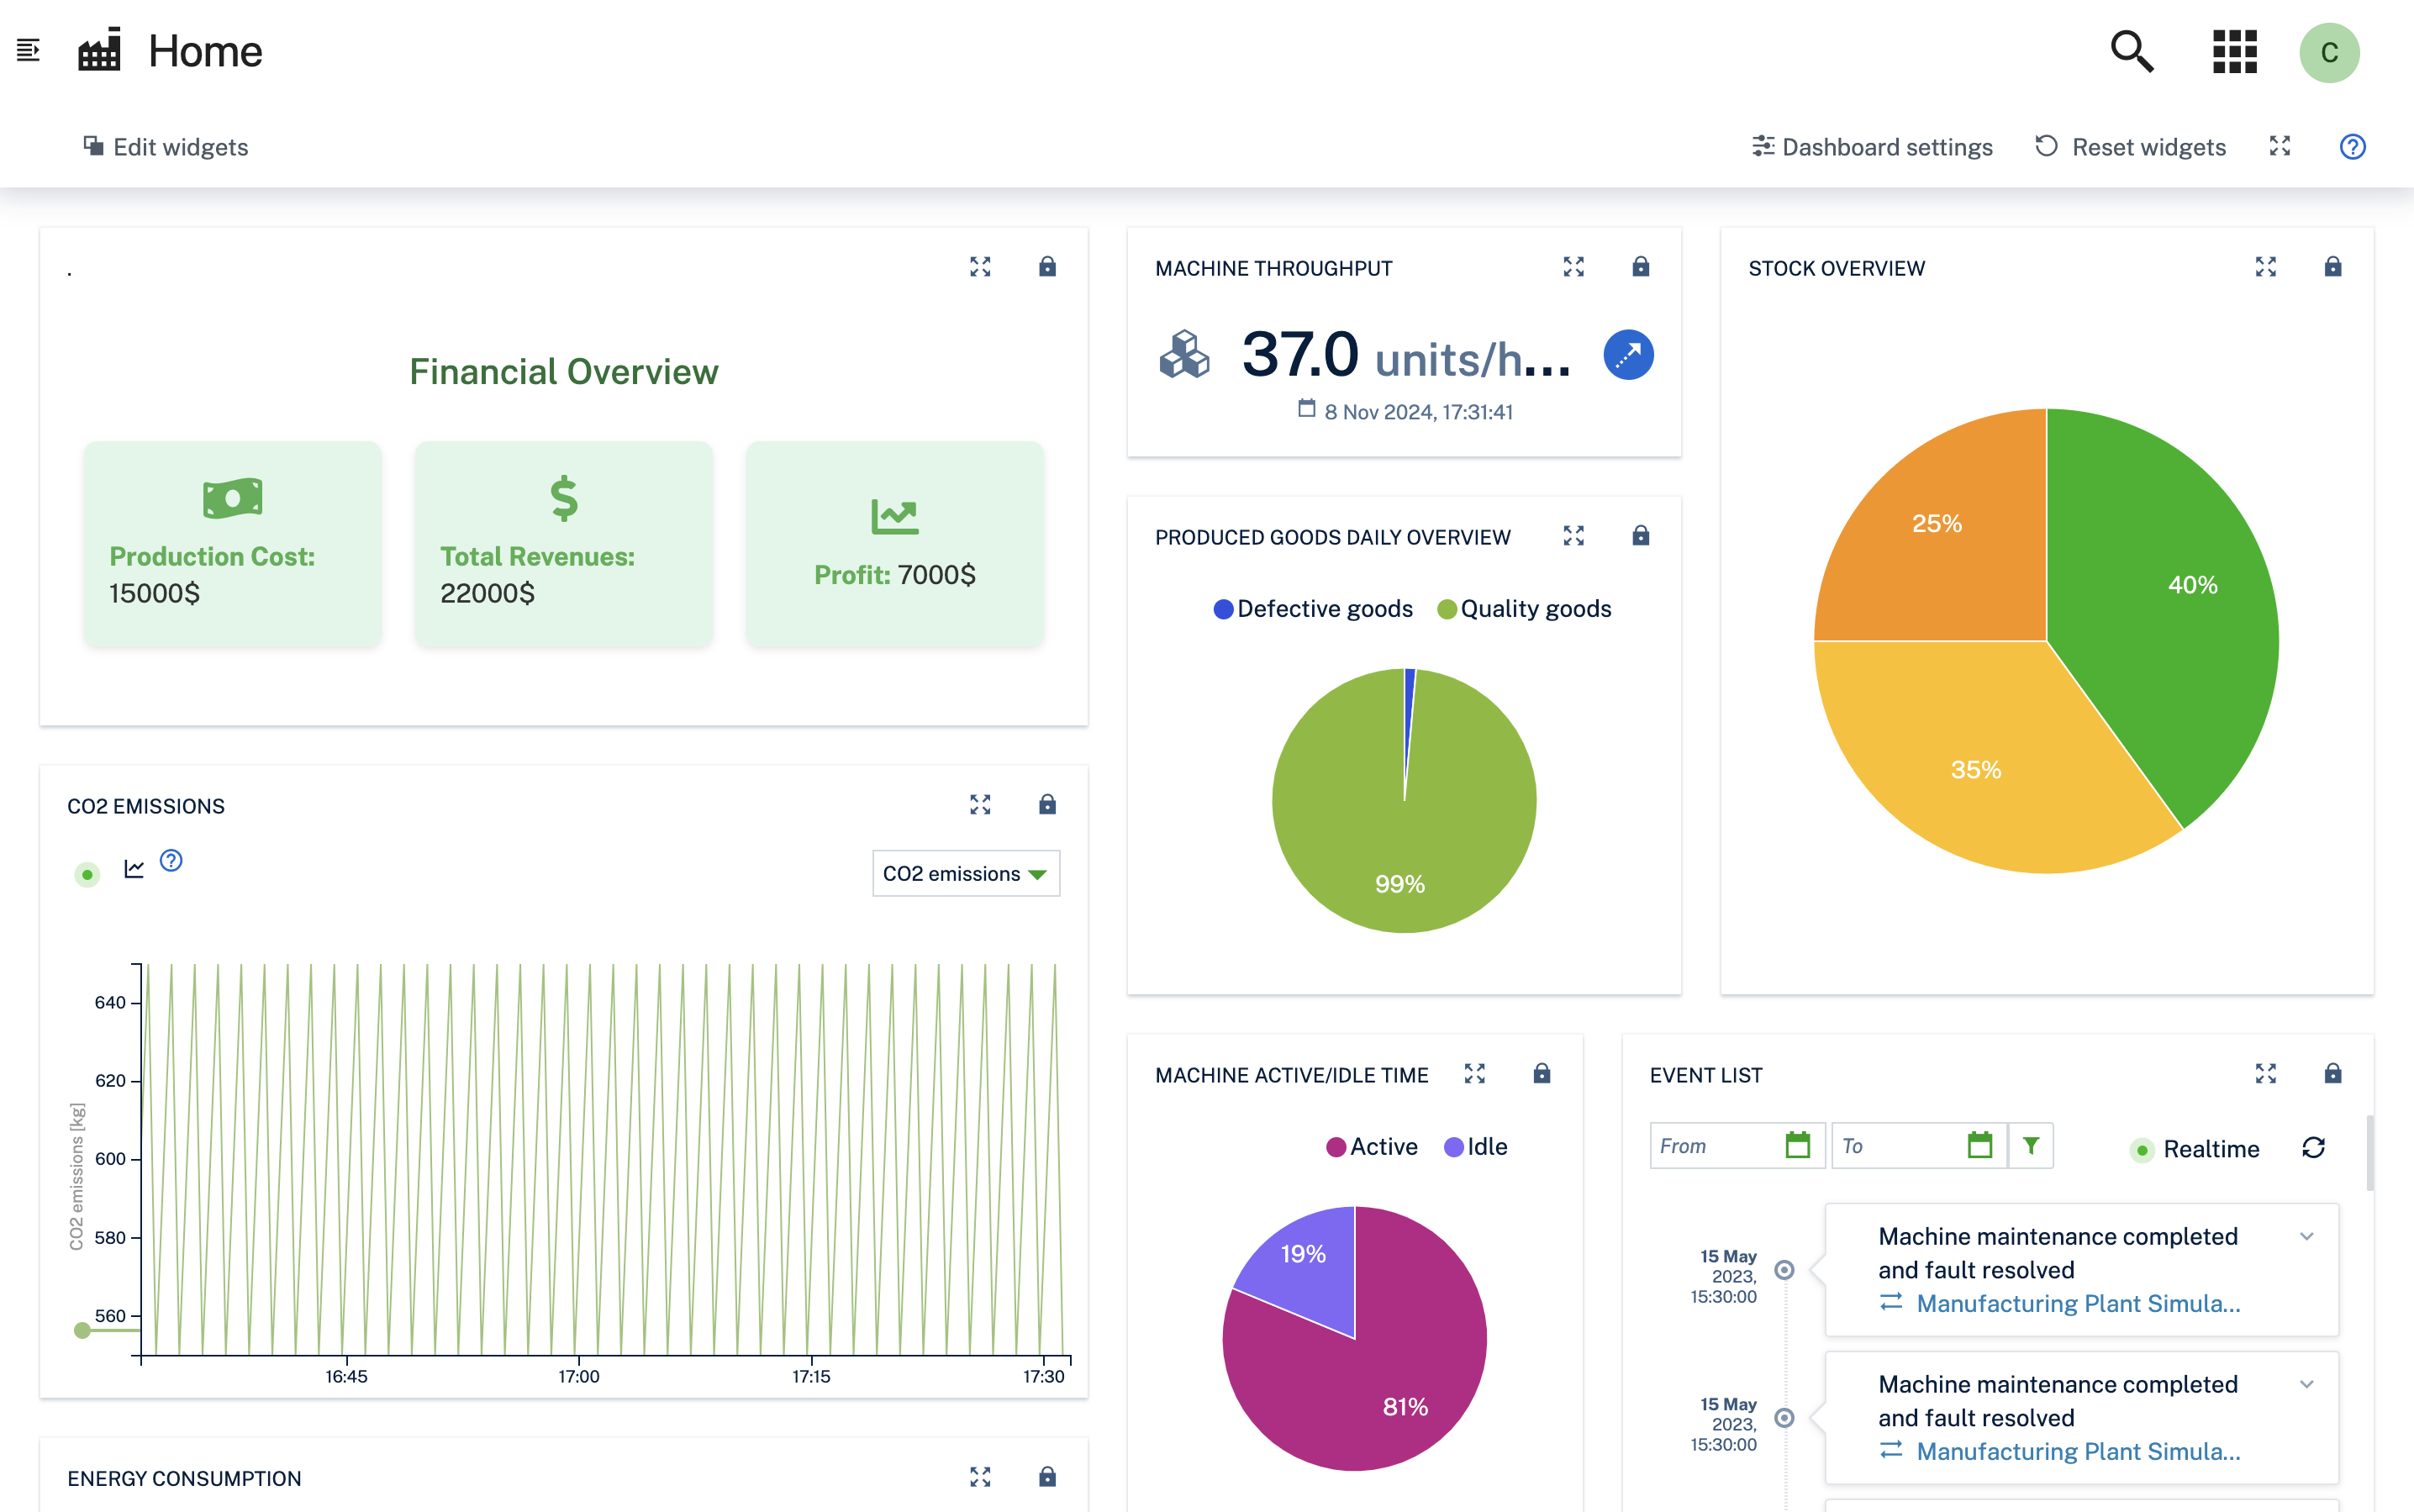This screenshot has width=2414, height=1512.
Task: Open CO2 Emissions help icon
Action: pyautogui.click(x=171, y=860)
